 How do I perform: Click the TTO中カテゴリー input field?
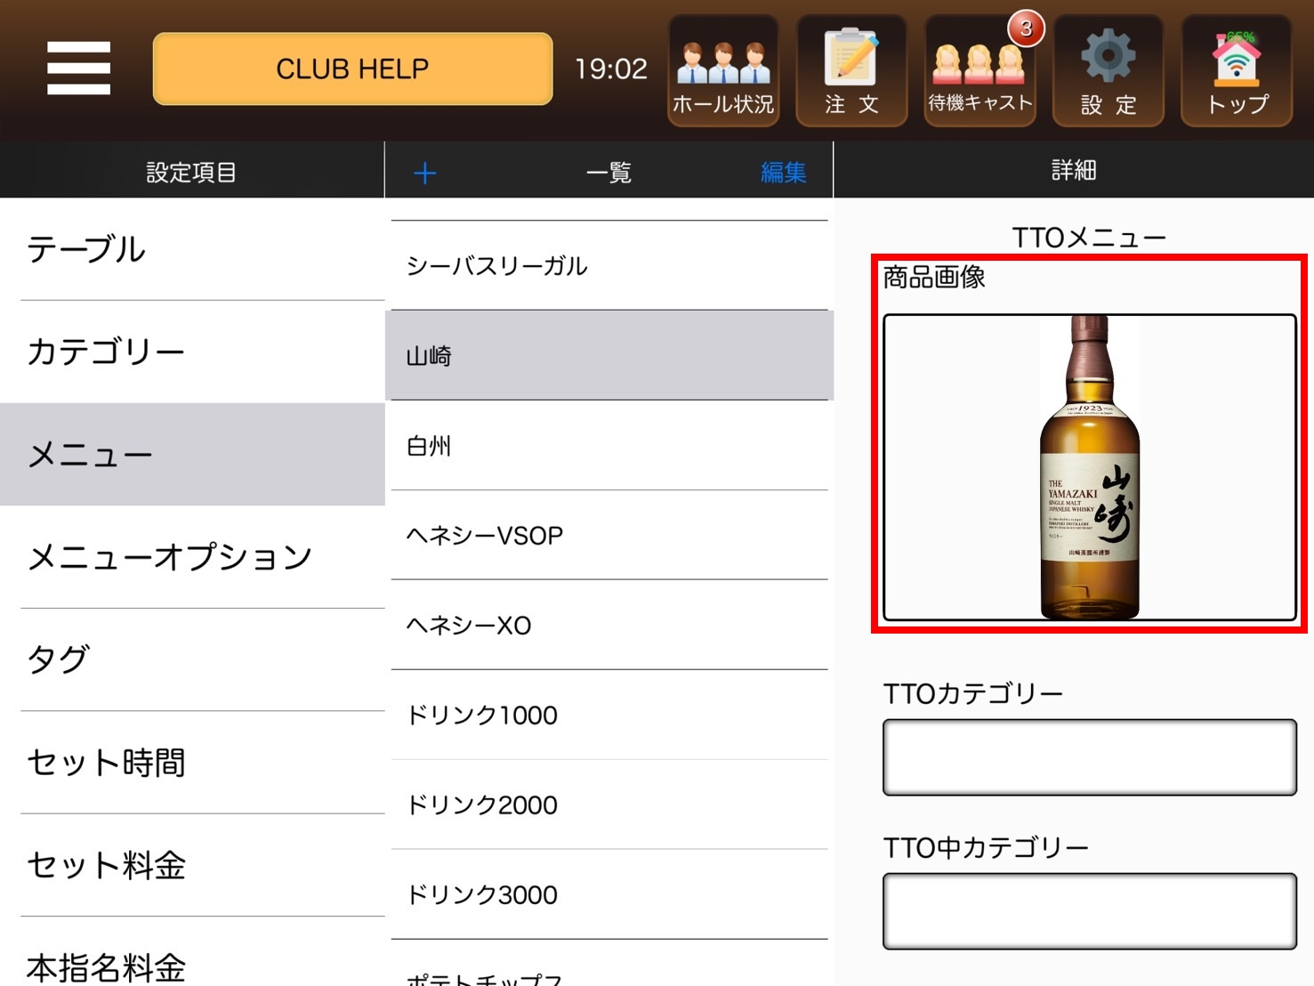pyautogui.click(x=1089, y=911)
